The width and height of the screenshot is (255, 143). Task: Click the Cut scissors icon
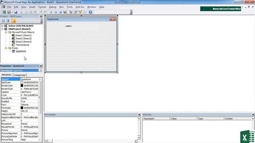21,12
